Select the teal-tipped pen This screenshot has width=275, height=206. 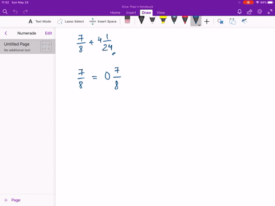[x=174, y=20]
